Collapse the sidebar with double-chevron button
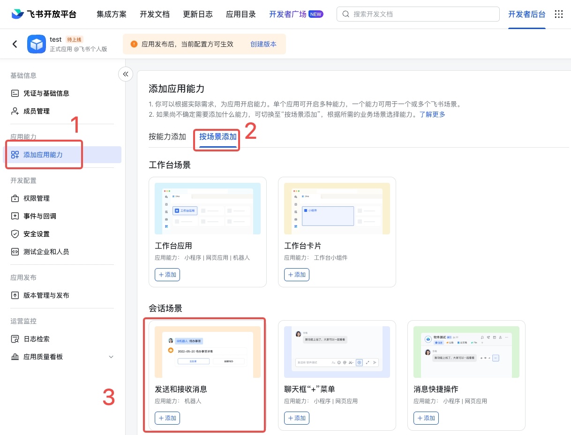Image resolution: width=571 pixels, height=435 pixels. [x=126, y=74]
